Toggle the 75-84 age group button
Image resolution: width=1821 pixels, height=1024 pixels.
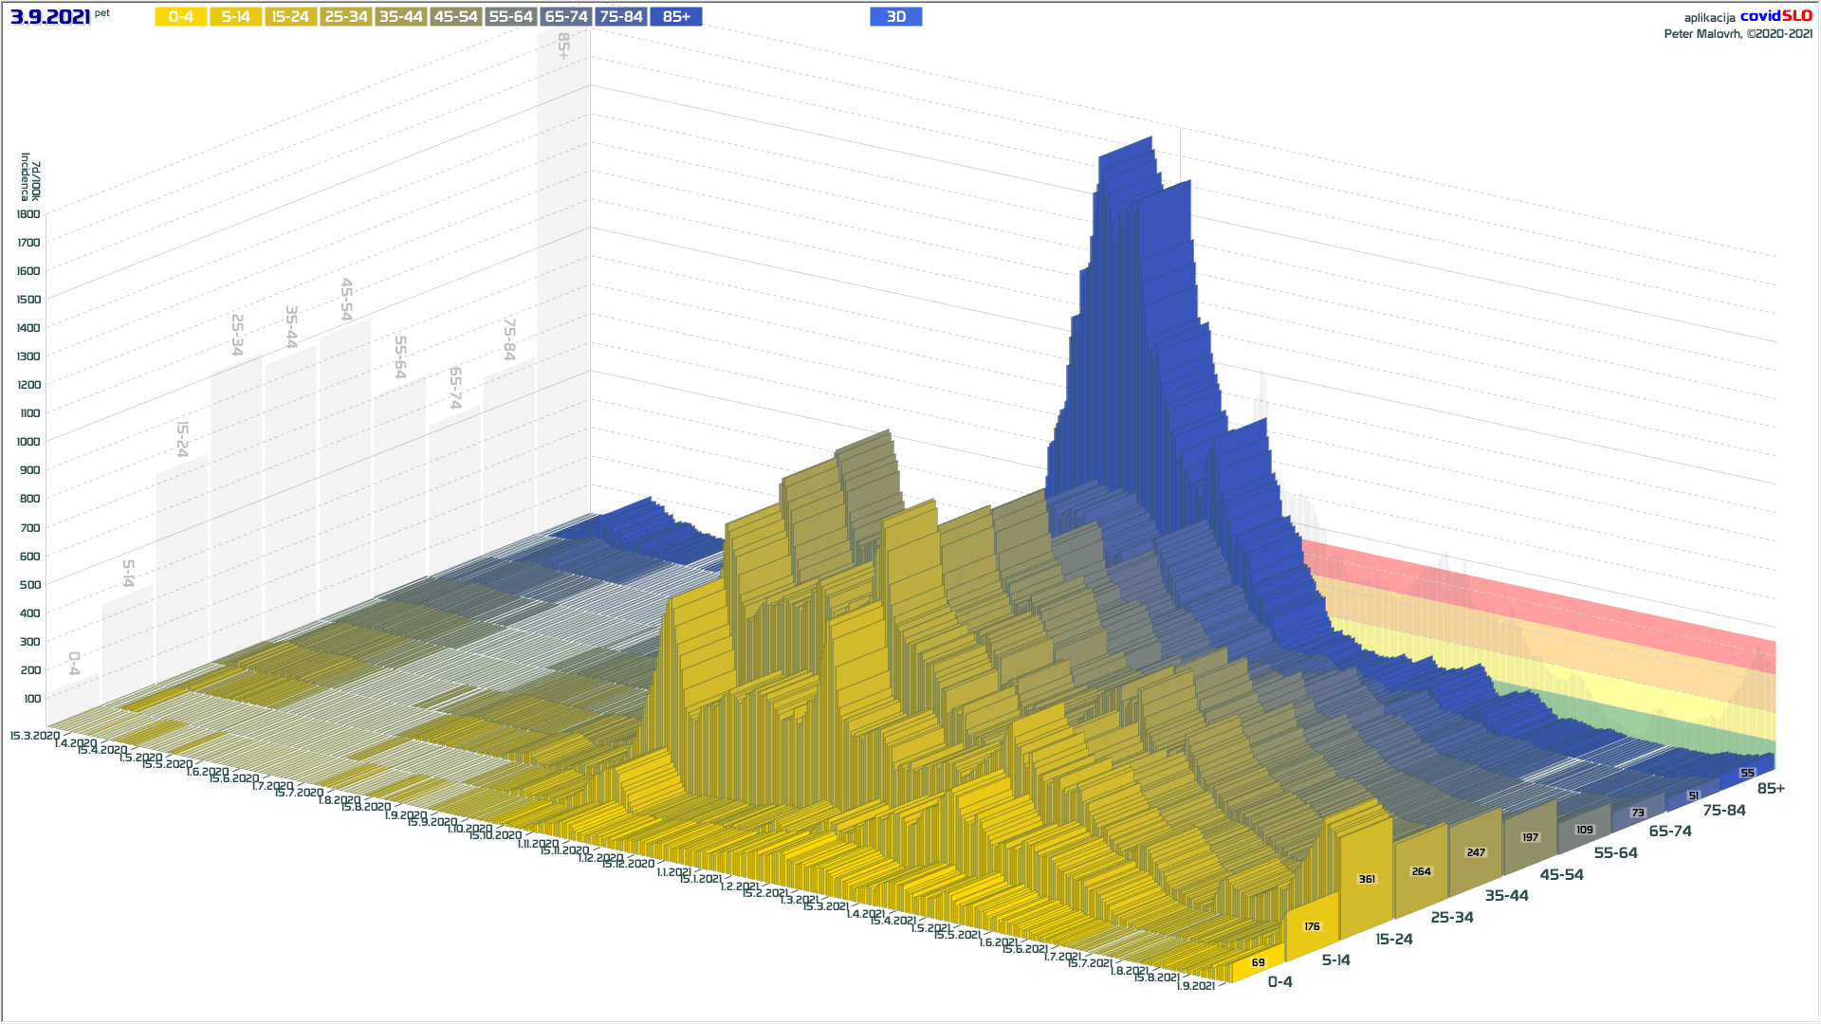(x=621, y=17)
